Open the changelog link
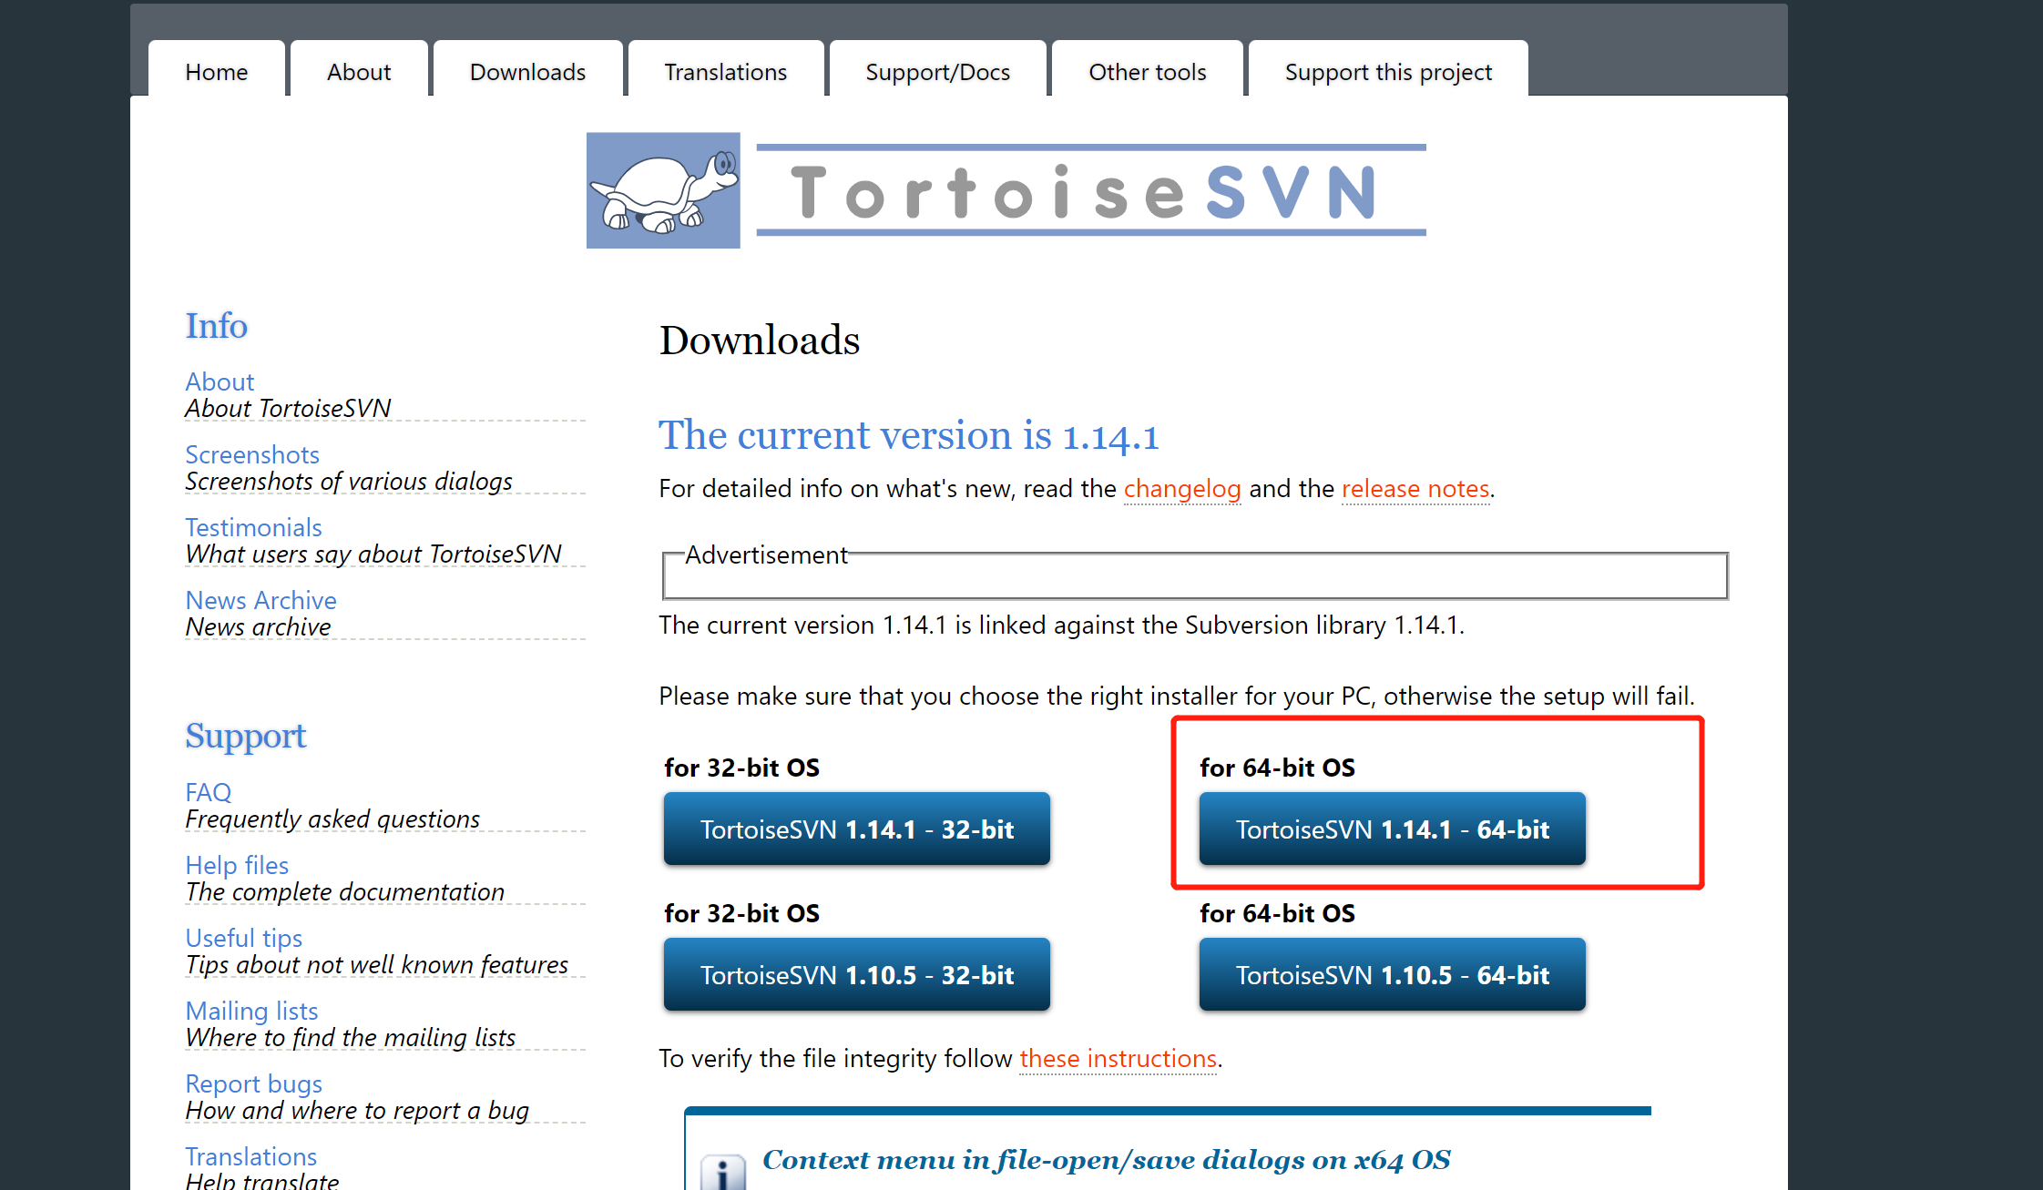 pyautogui.click(x=1181, y=489)
